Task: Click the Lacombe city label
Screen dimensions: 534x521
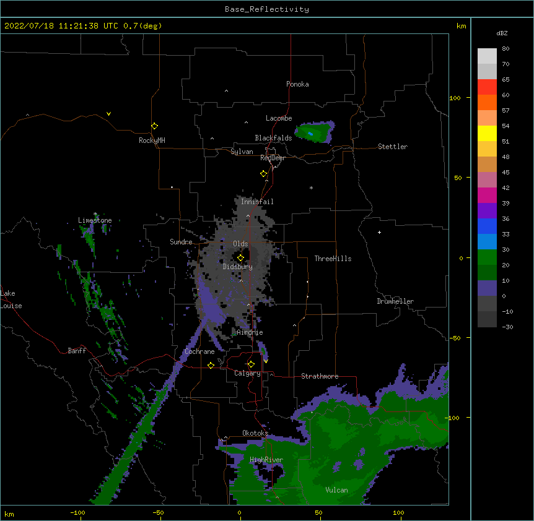Action: point(279,118)
